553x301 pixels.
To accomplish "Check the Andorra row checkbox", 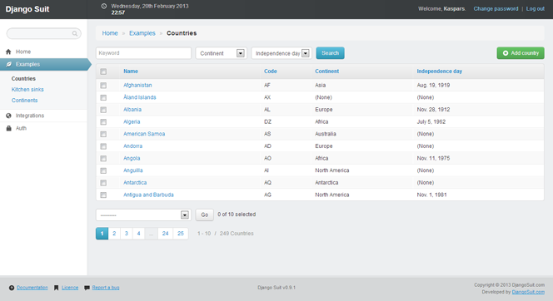I will pos(103,146).
